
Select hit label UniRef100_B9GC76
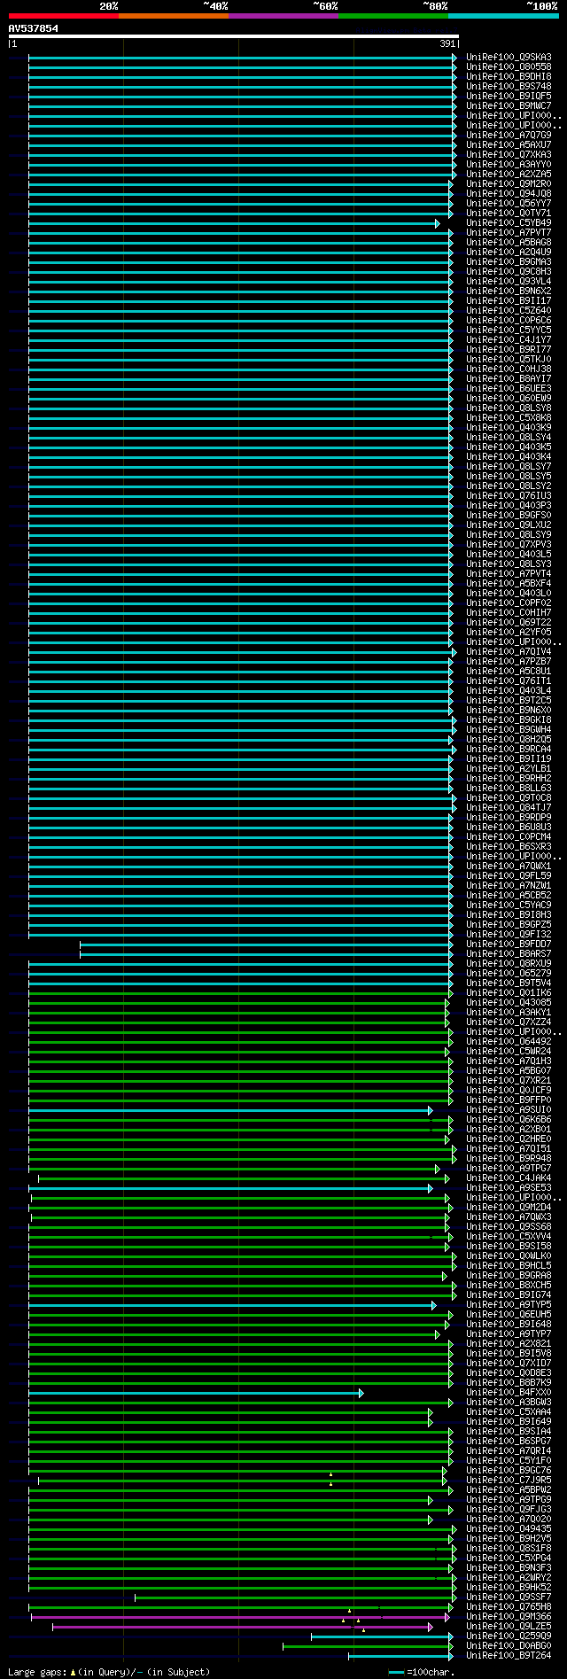(x=509, y=1471)
